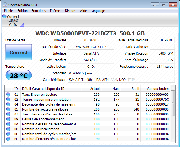
Task: Open the Edition menu
Action: pos(22,11)
